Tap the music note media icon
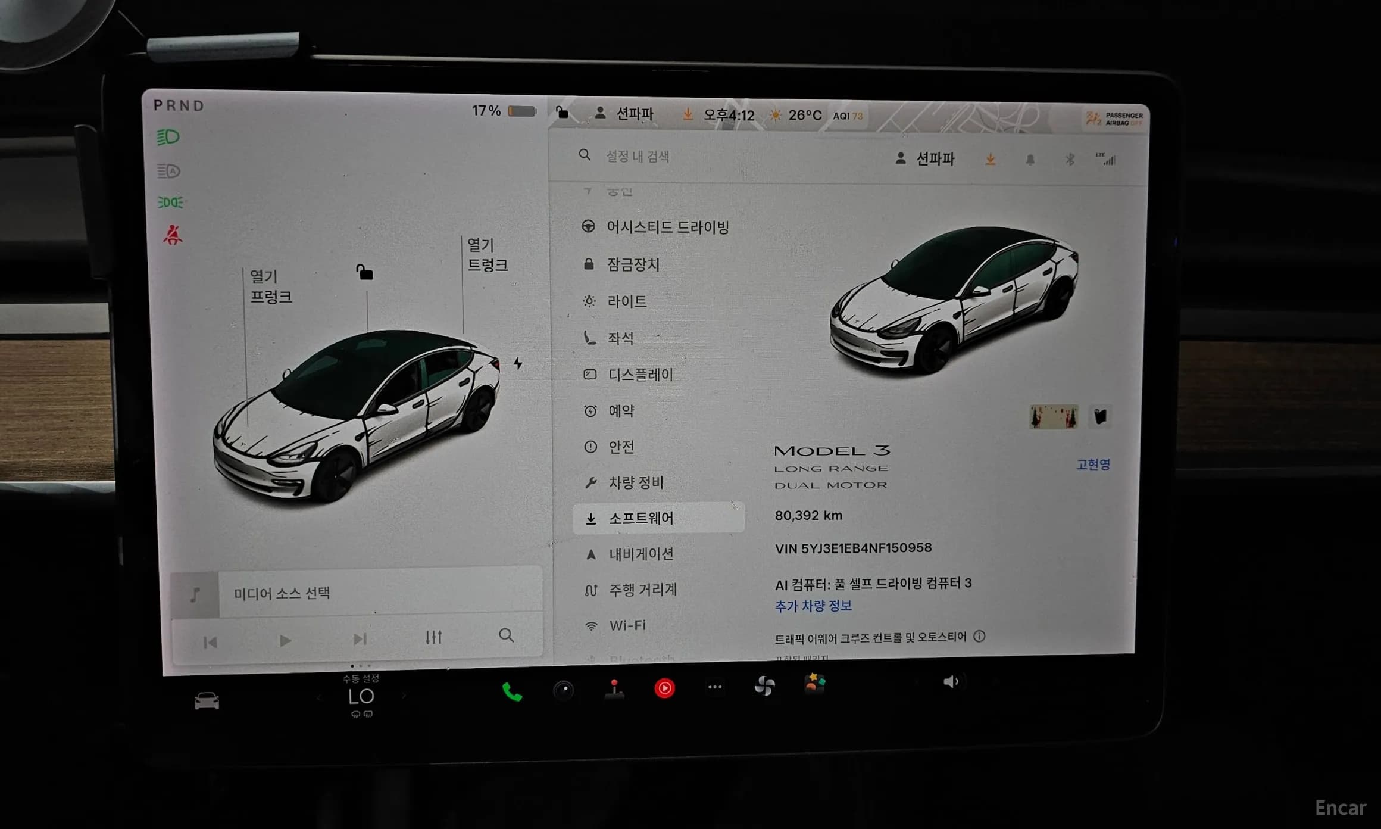Image resolution: width=1381 pixels, height=829 pixels. point(195,594)
